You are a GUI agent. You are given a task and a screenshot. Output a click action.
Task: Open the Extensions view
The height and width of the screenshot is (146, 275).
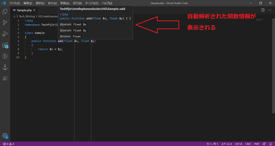pyautogui.click(x=5, y=45)
